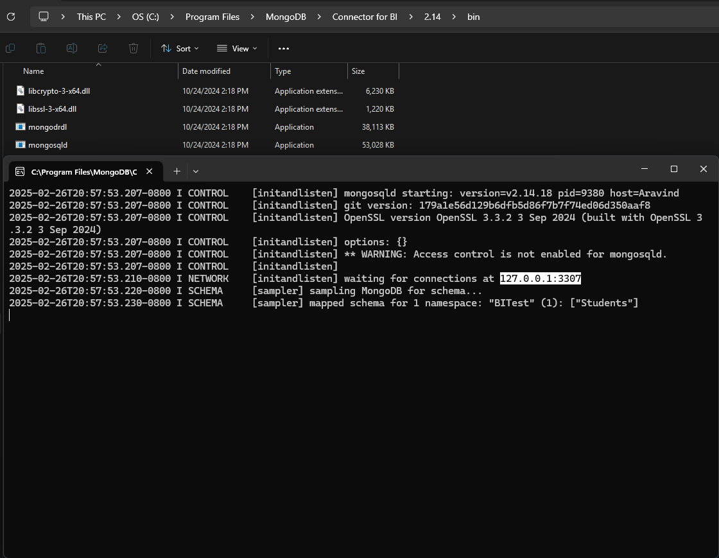Click the Rename icon in toolbar
This screenshot has width=719, height=558.
click(72, 48)
